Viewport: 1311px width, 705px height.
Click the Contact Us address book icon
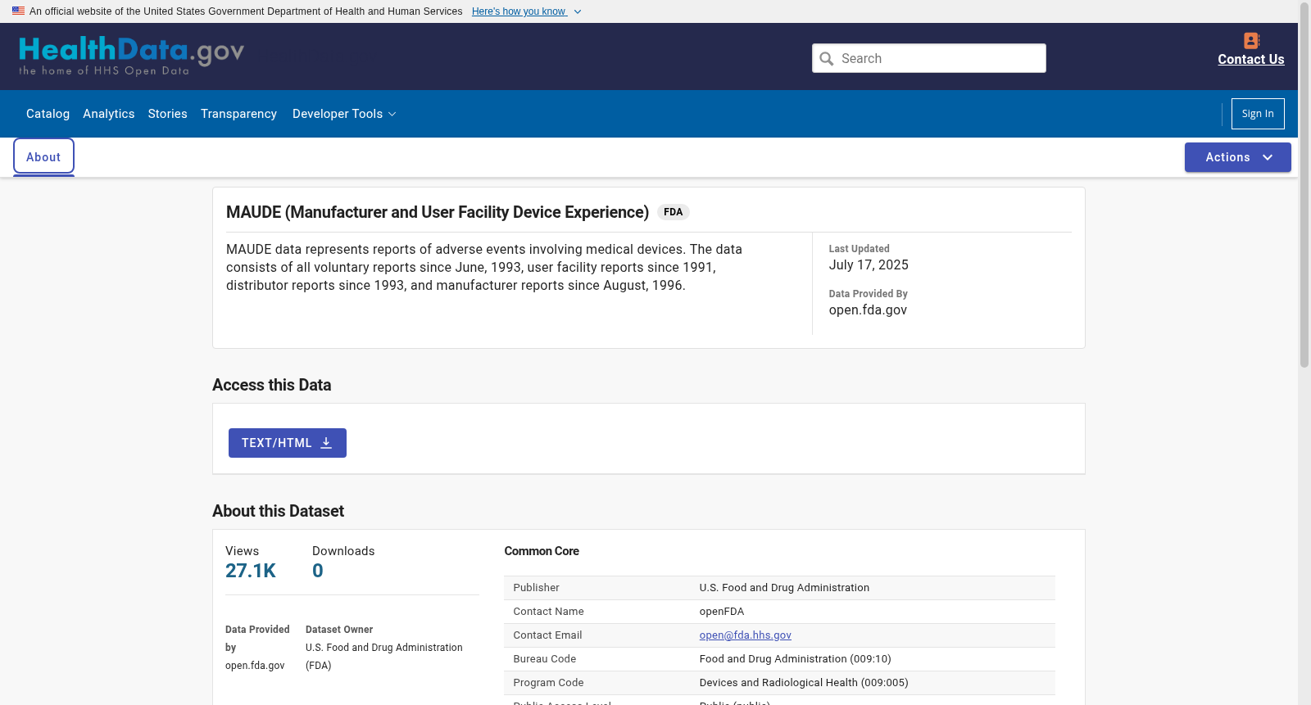tap(1251, 41)
